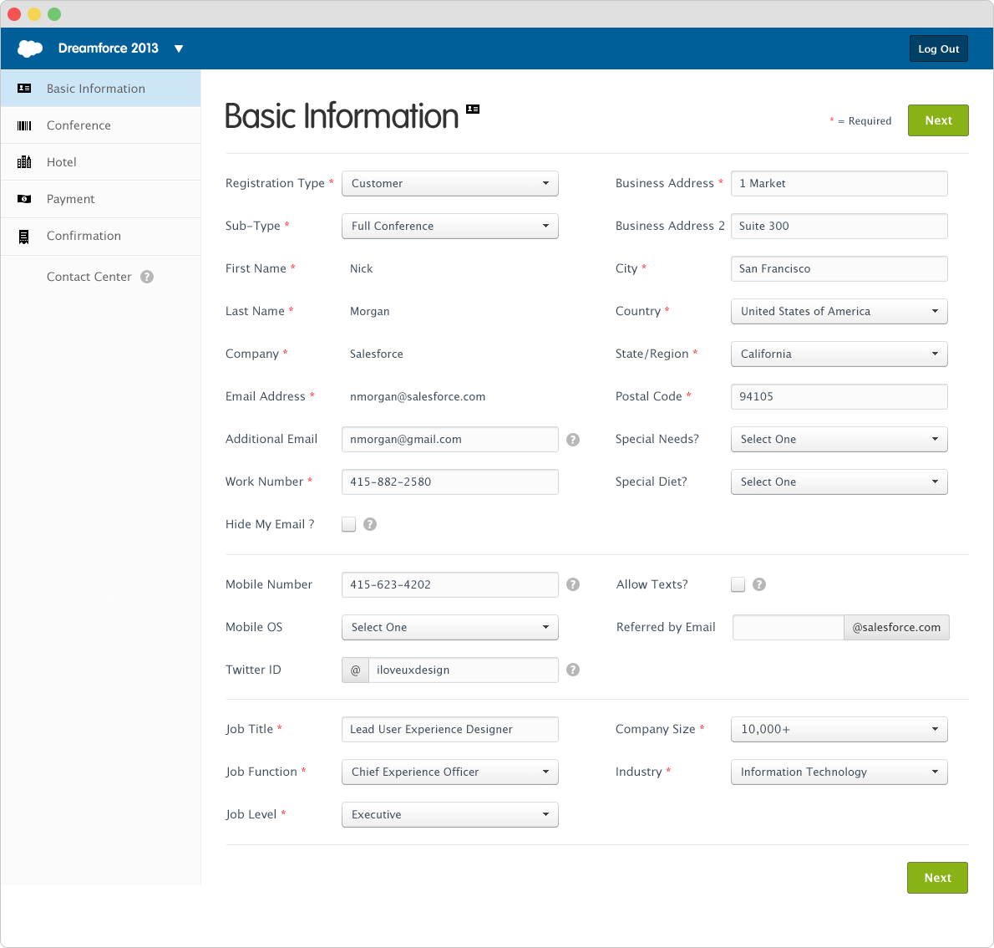Click the Confirmation receipt sidebar icon
The width and height of the screenshot is (994, 948).
pyautogui.click(x=24, y=237)
